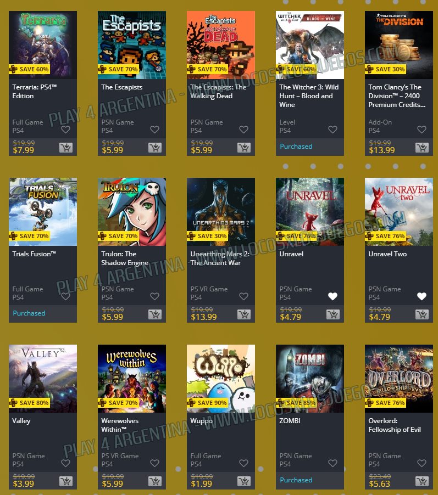
Task: Add Trulon: The Shadow Engine to cart
Action: 155,314
